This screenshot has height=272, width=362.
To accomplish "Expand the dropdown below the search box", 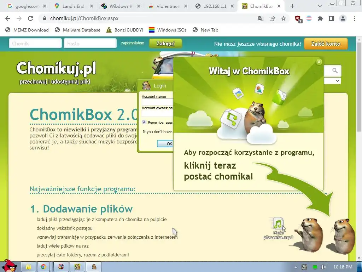I will 337,81.
